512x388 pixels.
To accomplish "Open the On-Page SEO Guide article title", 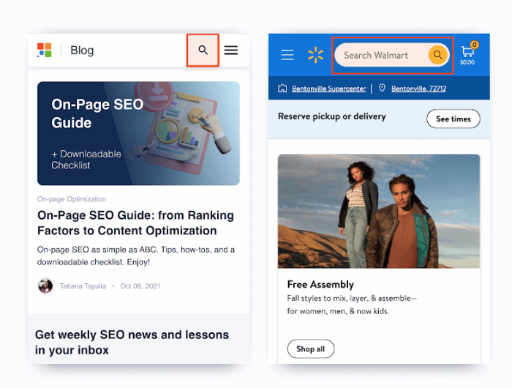I will coord(135,223).
